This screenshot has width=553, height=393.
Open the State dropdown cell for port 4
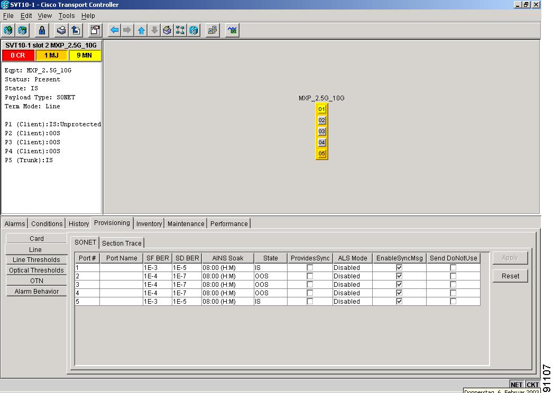[x=270, y=293]
